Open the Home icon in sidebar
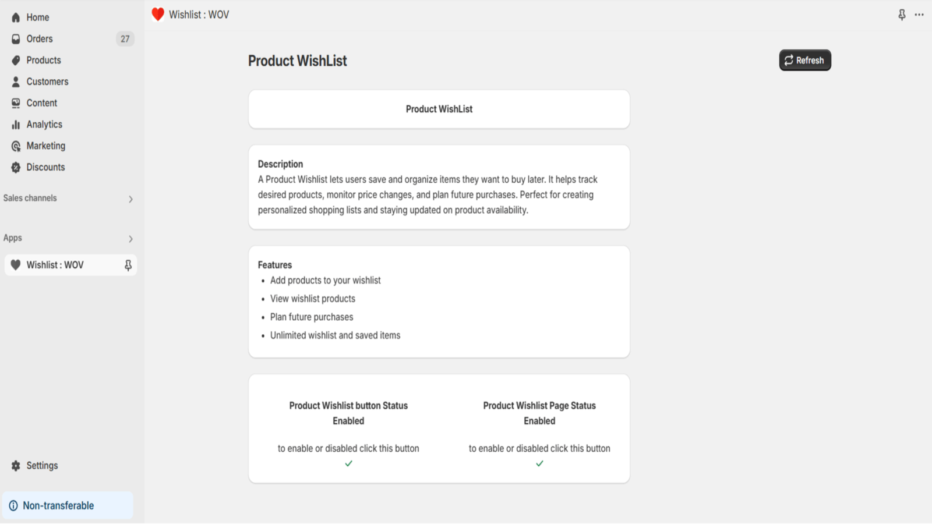 pyautogui.click(x=15, y=17)
